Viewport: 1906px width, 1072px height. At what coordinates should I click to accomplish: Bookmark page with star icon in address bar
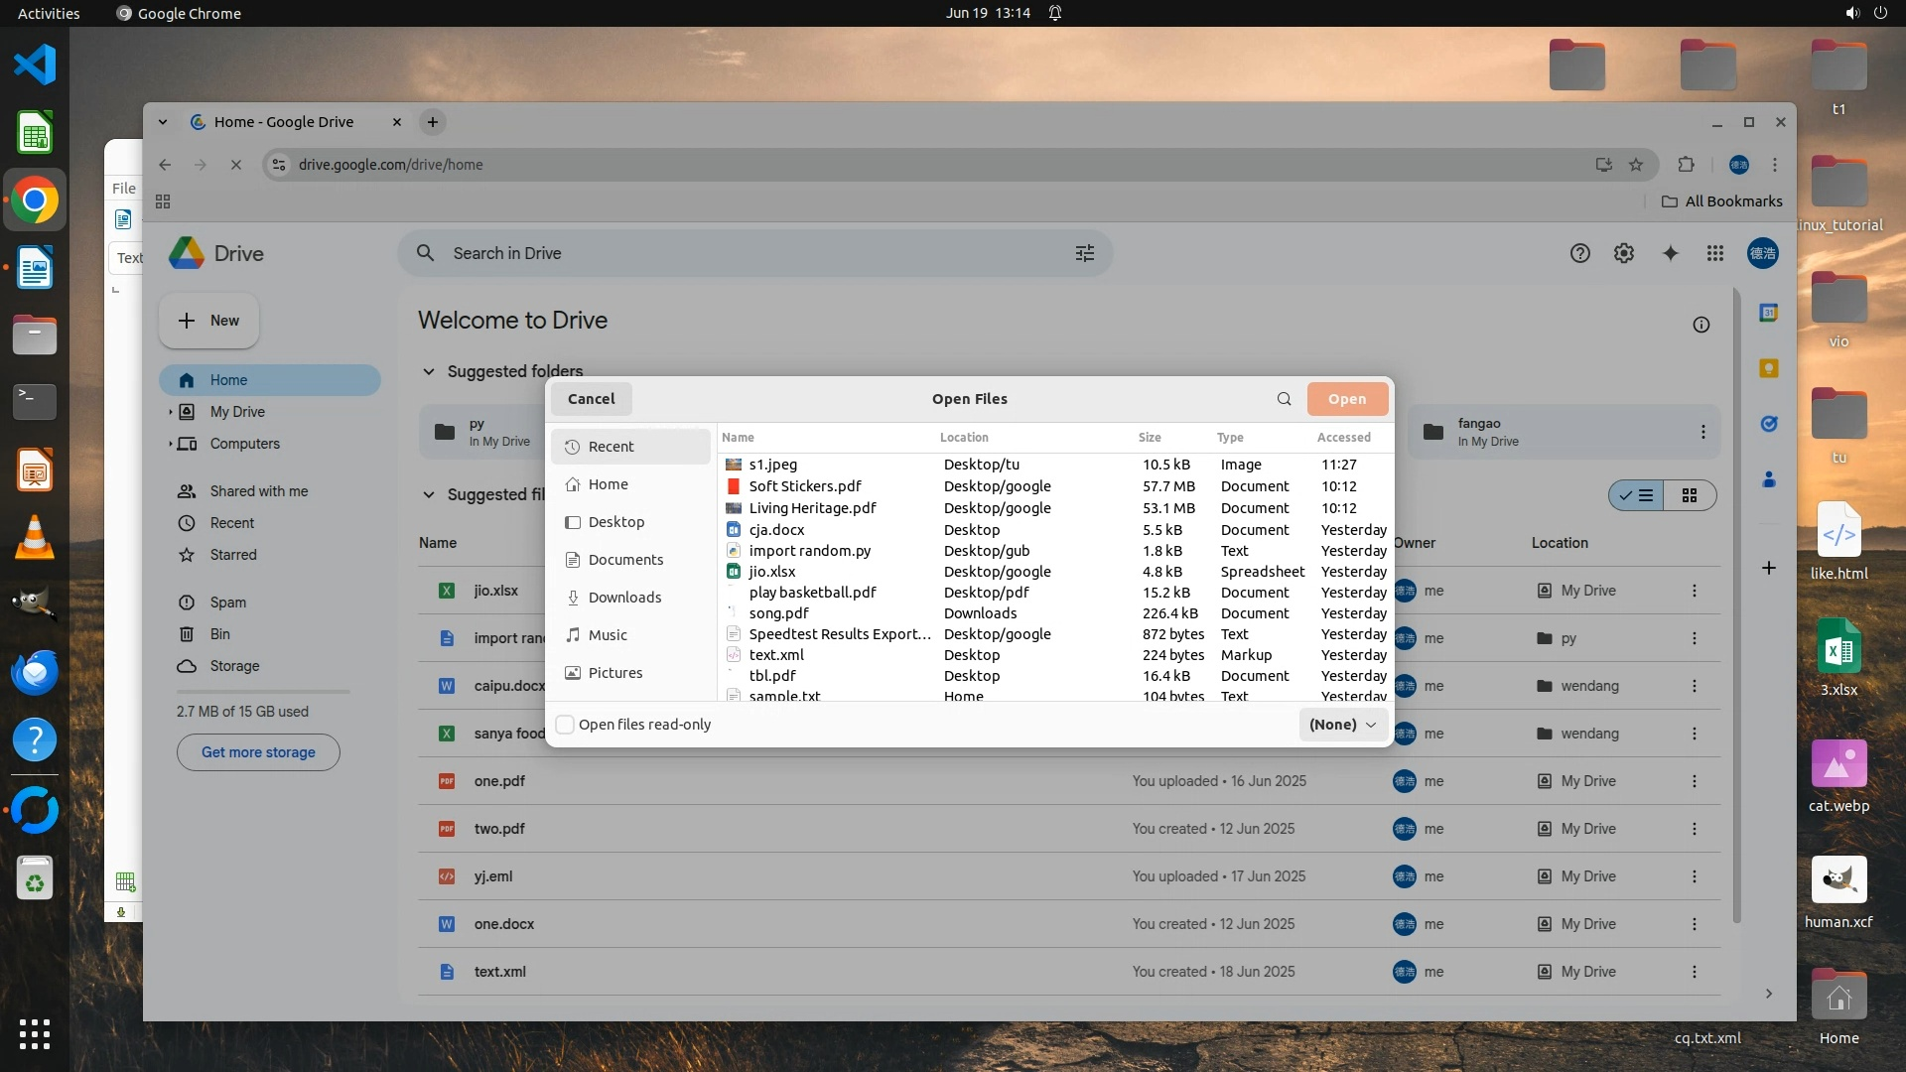(1636, 165)
